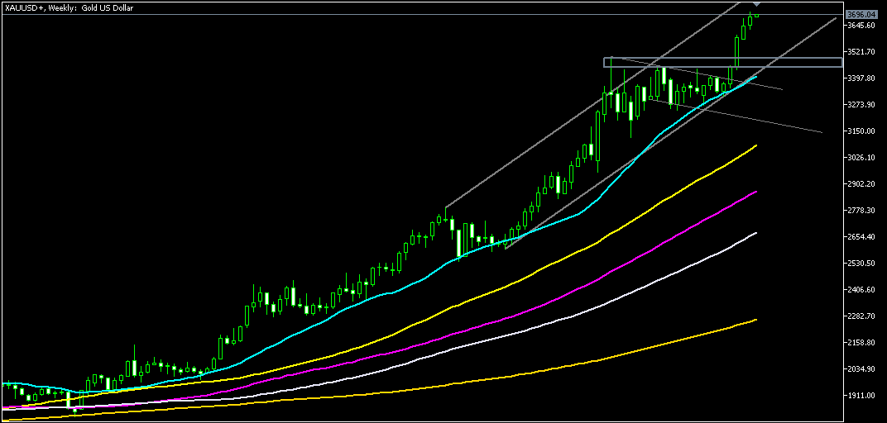Click the 3521.70 price scale label

pyautogui.click(x=861, y=52)
